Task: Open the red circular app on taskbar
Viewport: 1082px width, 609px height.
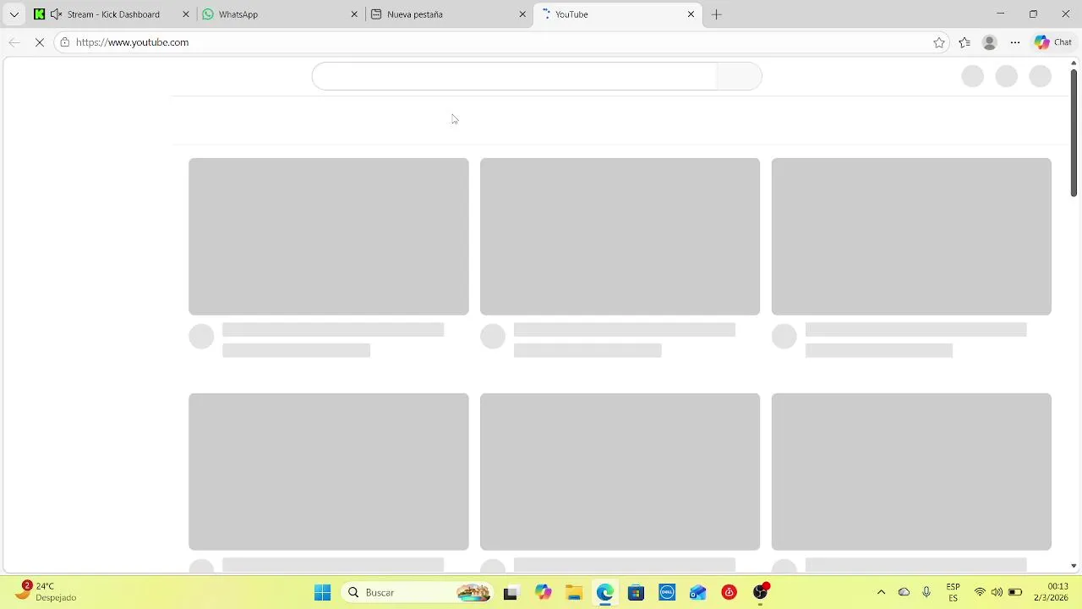Action: coord(730,593)
